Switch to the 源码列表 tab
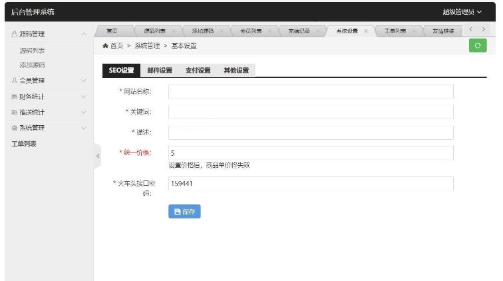 154,31
